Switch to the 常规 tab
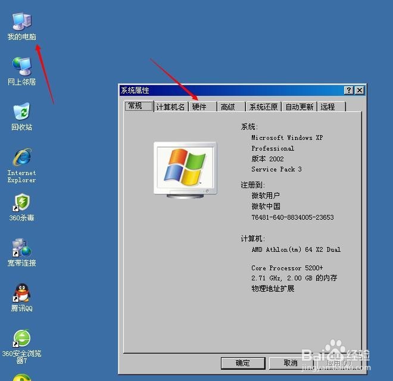This screenshot has width=393, height=381. [x=139, y=106]
